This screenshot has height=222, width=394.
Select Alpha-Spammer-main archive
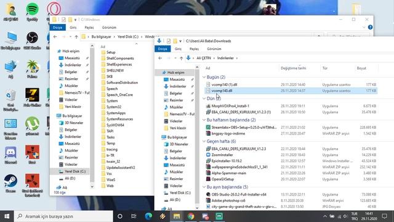point(228,173)
